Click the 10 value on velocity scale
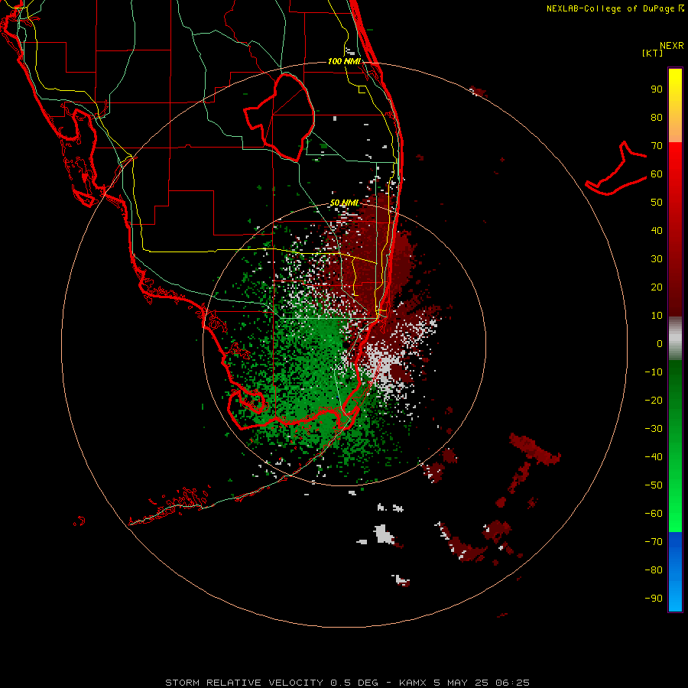 [x=657, y=316]
